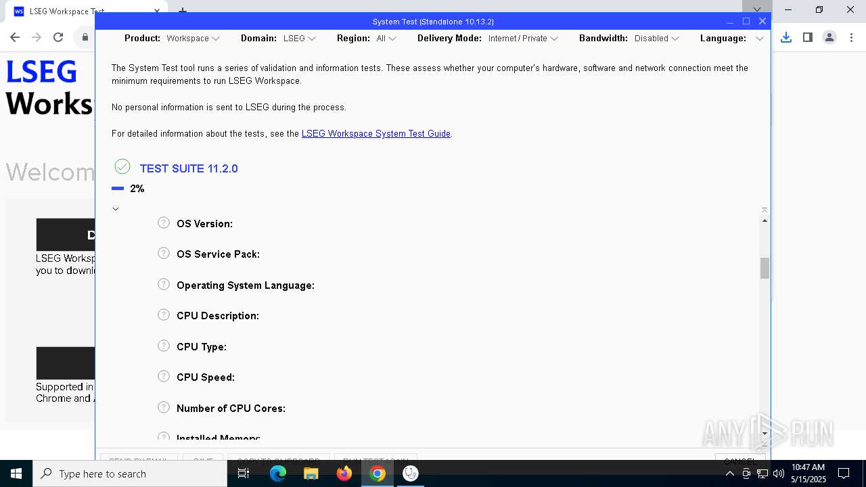
Task: Open LSEG Workspace System Test Guide link
Action: 376,133
